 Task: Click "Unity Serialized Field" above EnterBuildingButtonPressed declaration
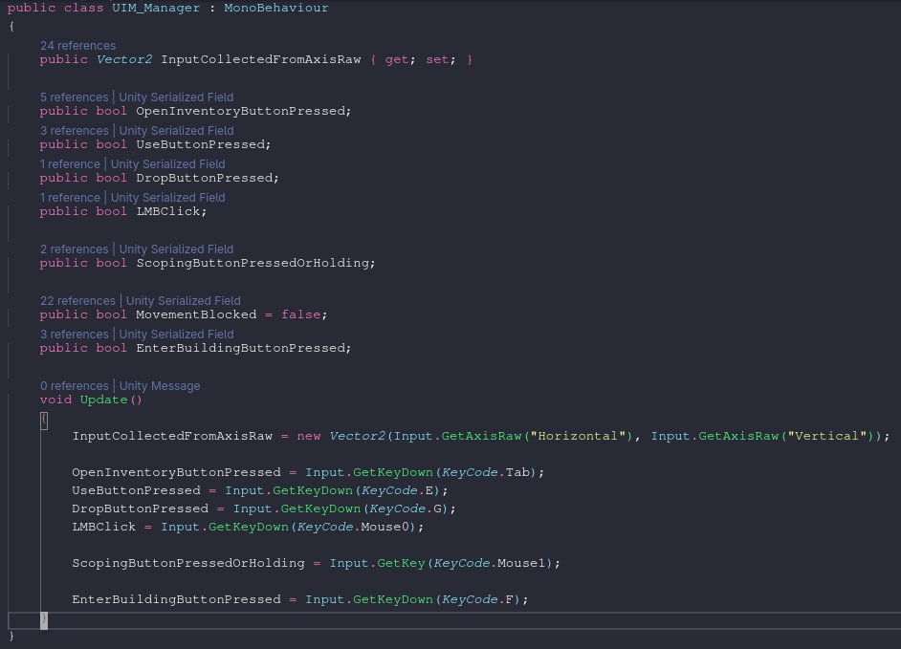coord(176,334)
